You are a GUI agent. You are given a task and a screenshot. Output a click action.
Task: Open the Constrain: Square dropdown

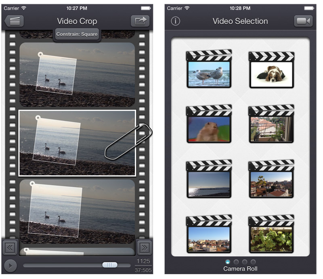pos(77,34)
